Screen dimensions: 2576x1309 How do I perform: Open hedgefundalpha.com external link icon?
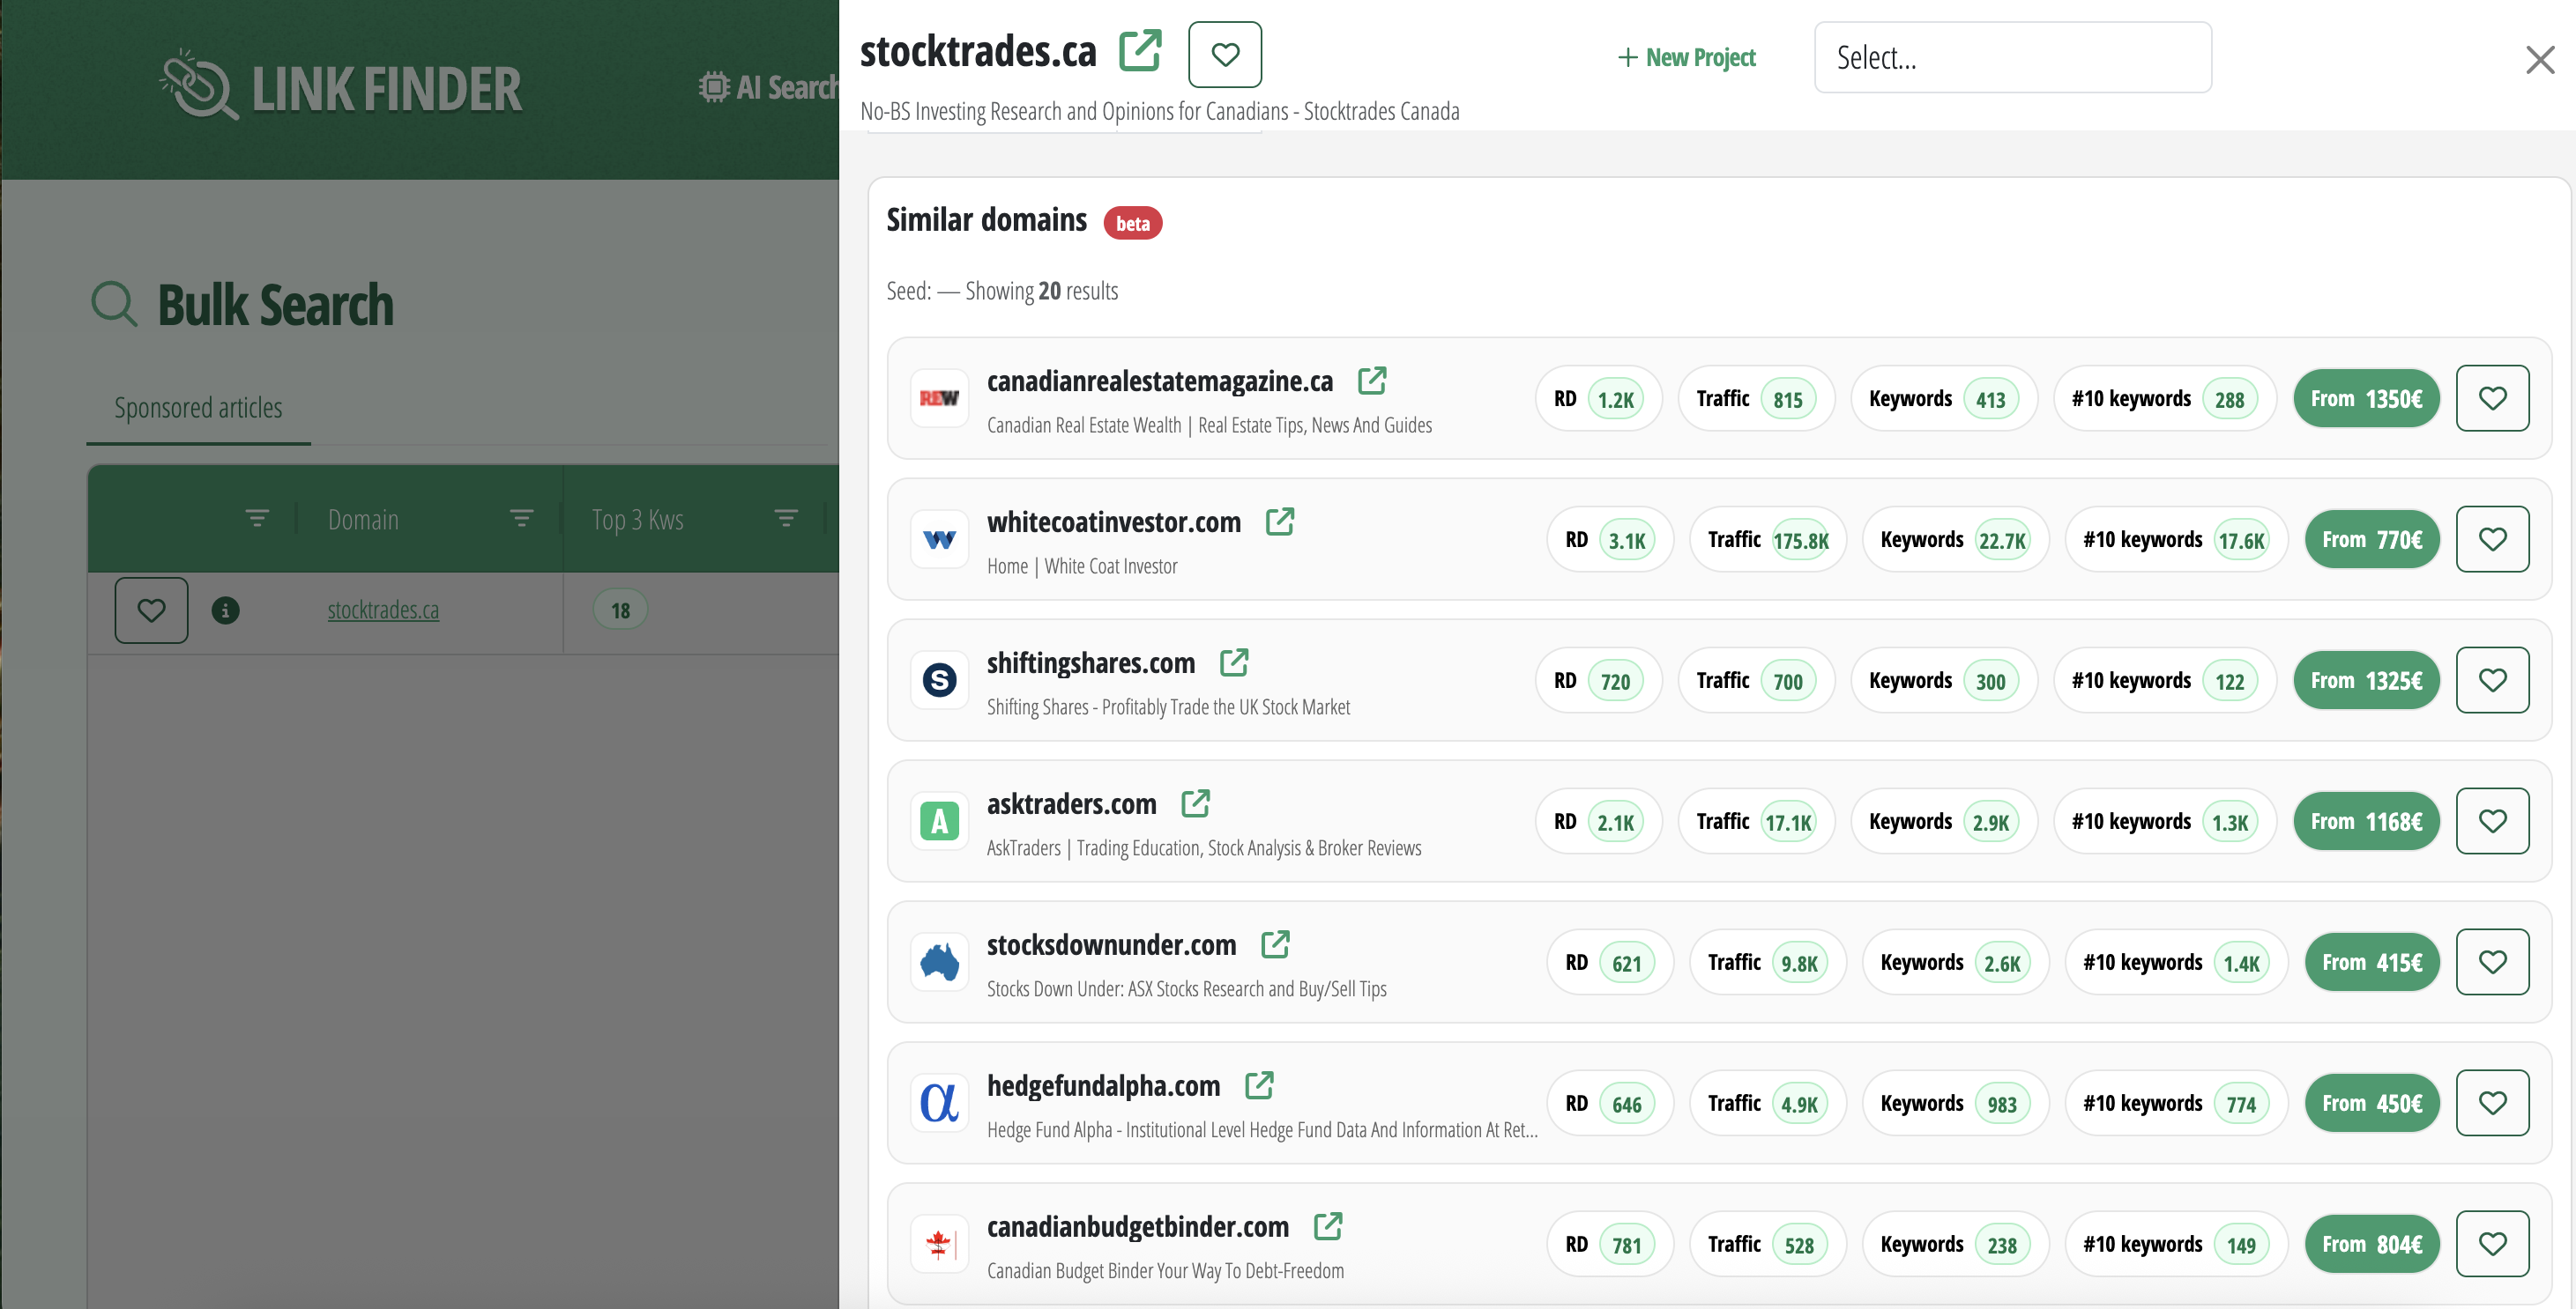click(x=1259, y=1084)
